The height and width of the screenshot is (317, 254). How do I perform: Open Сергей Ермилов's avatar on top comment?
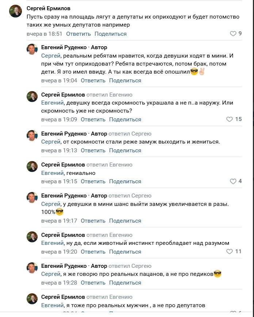tap(16, 11)
